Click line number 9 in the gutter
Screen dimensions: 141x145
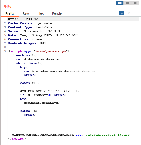coord(5,51)
